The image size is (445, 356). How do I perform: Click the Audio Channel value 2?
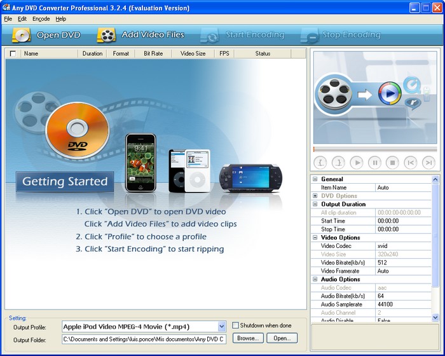403,313
